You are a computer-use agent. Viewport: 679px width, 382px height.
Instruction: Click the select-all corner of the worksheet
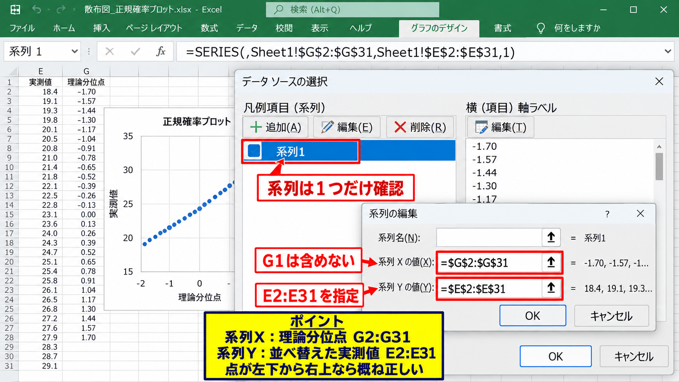tap(9, 71)
